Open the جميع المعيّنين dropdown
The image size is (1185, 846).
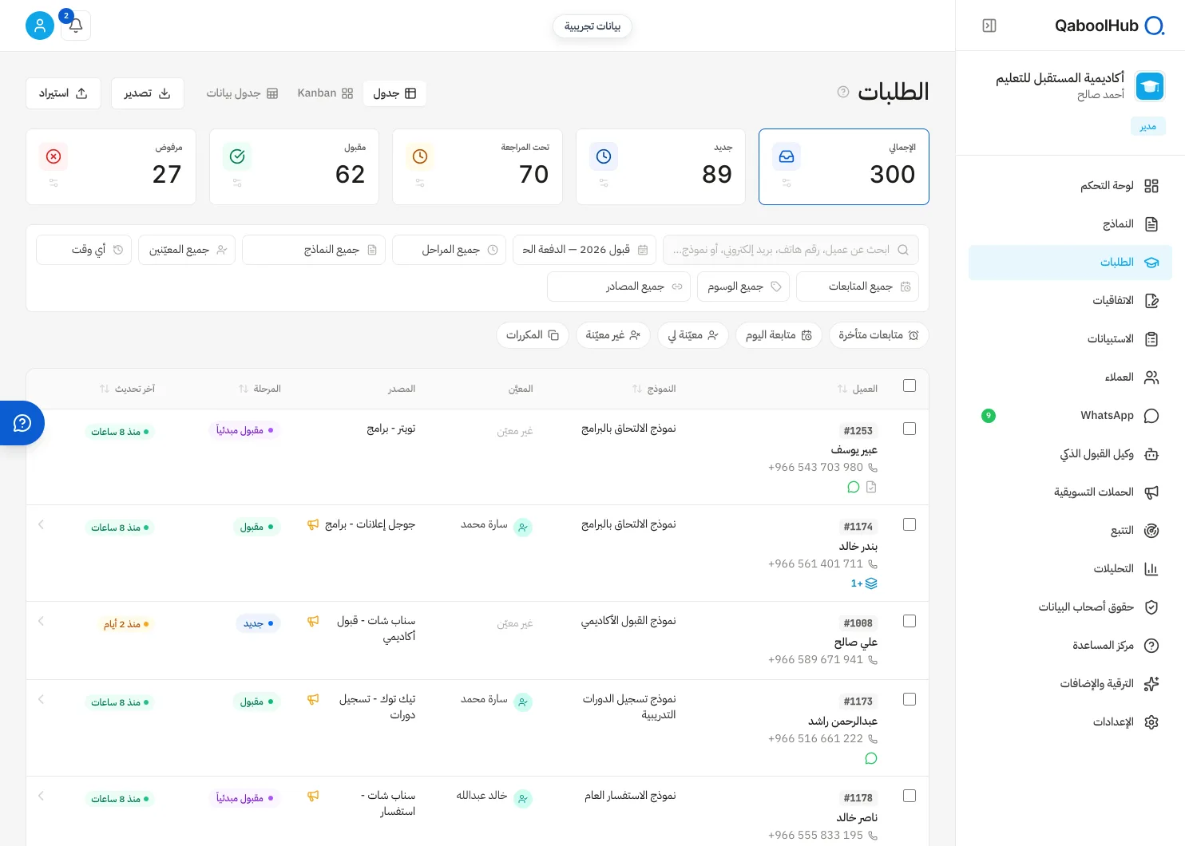(x=187, y=250)
